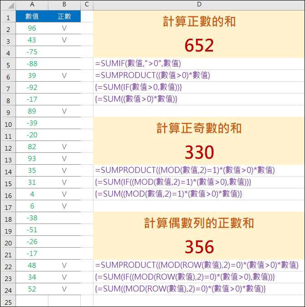305x307 pixels.
Task: Select SUMPRODUCT MOD(數值,2)=1 formula cell
Action: tap(199, 170)
